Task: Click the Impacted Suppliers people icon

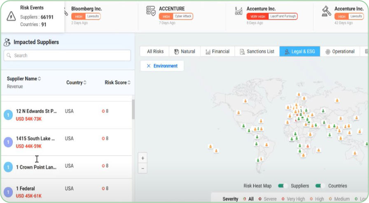Action: click(7, 42)
